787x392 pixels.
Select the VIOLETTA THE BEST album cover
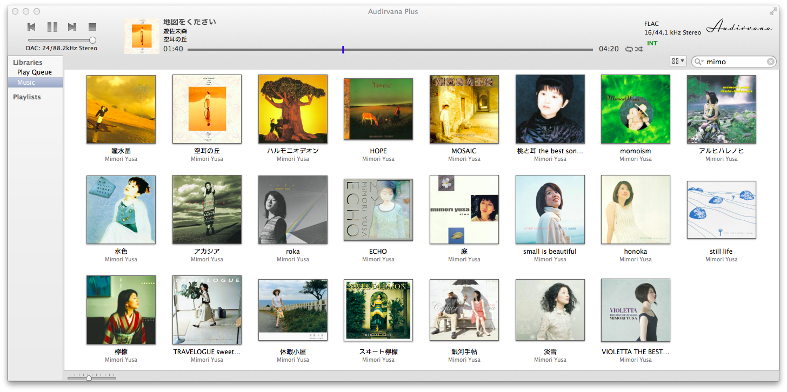(636, 310)
